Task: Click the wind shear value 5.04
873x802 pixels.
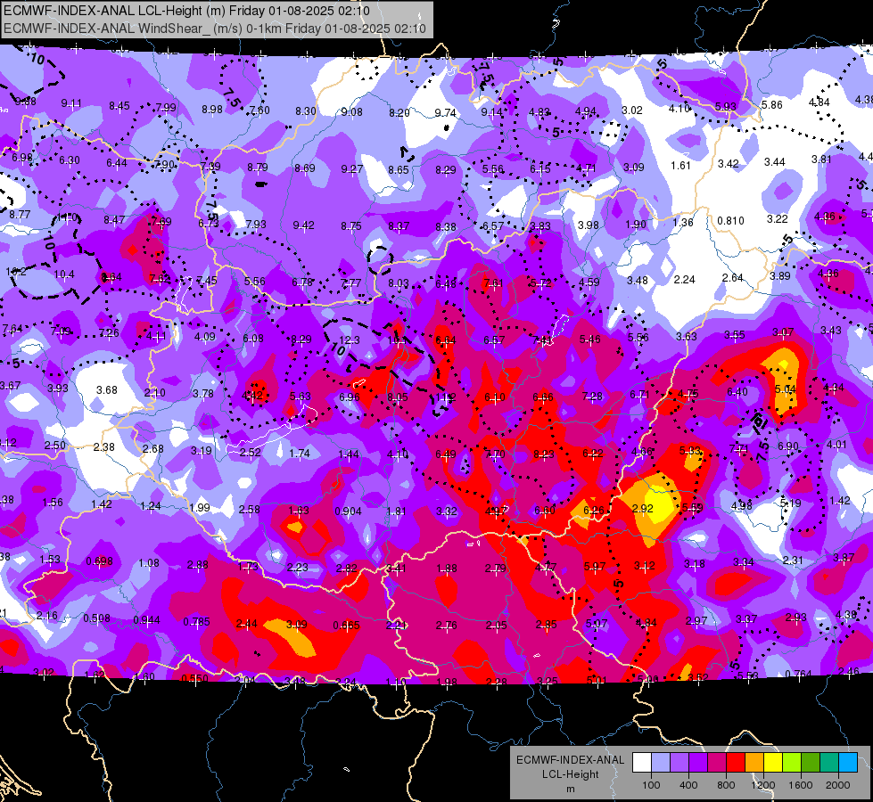Action: click(x=785, y=389)
